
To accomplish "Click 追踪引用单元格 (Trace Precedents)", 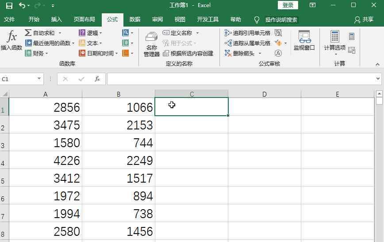I will [x=247, y=33].
